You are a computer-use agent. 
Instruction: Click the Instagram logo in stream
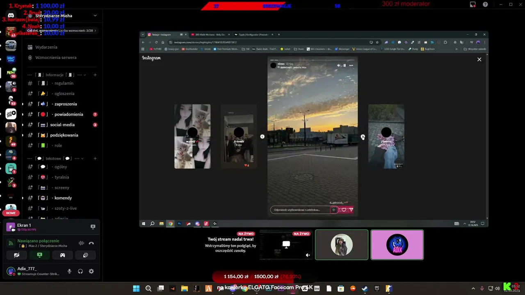[x=151, y=58]
